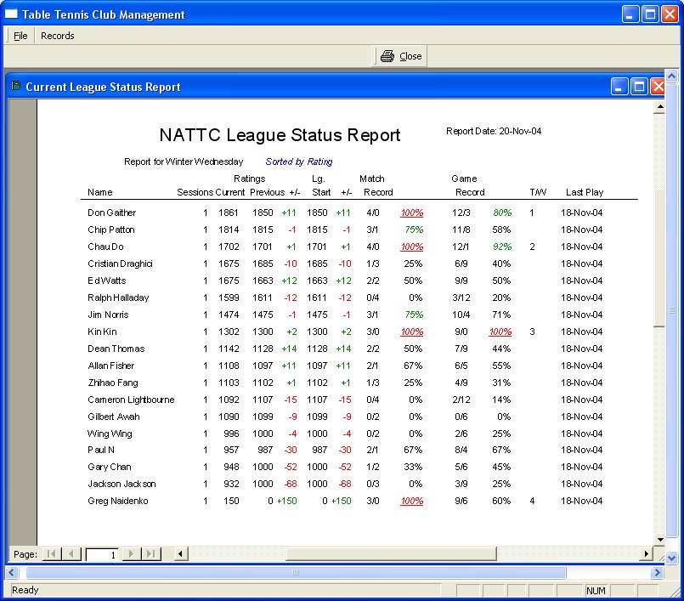The image size is (684, 601).
Task: Close the Current League Status Report window
Action: 658,87
